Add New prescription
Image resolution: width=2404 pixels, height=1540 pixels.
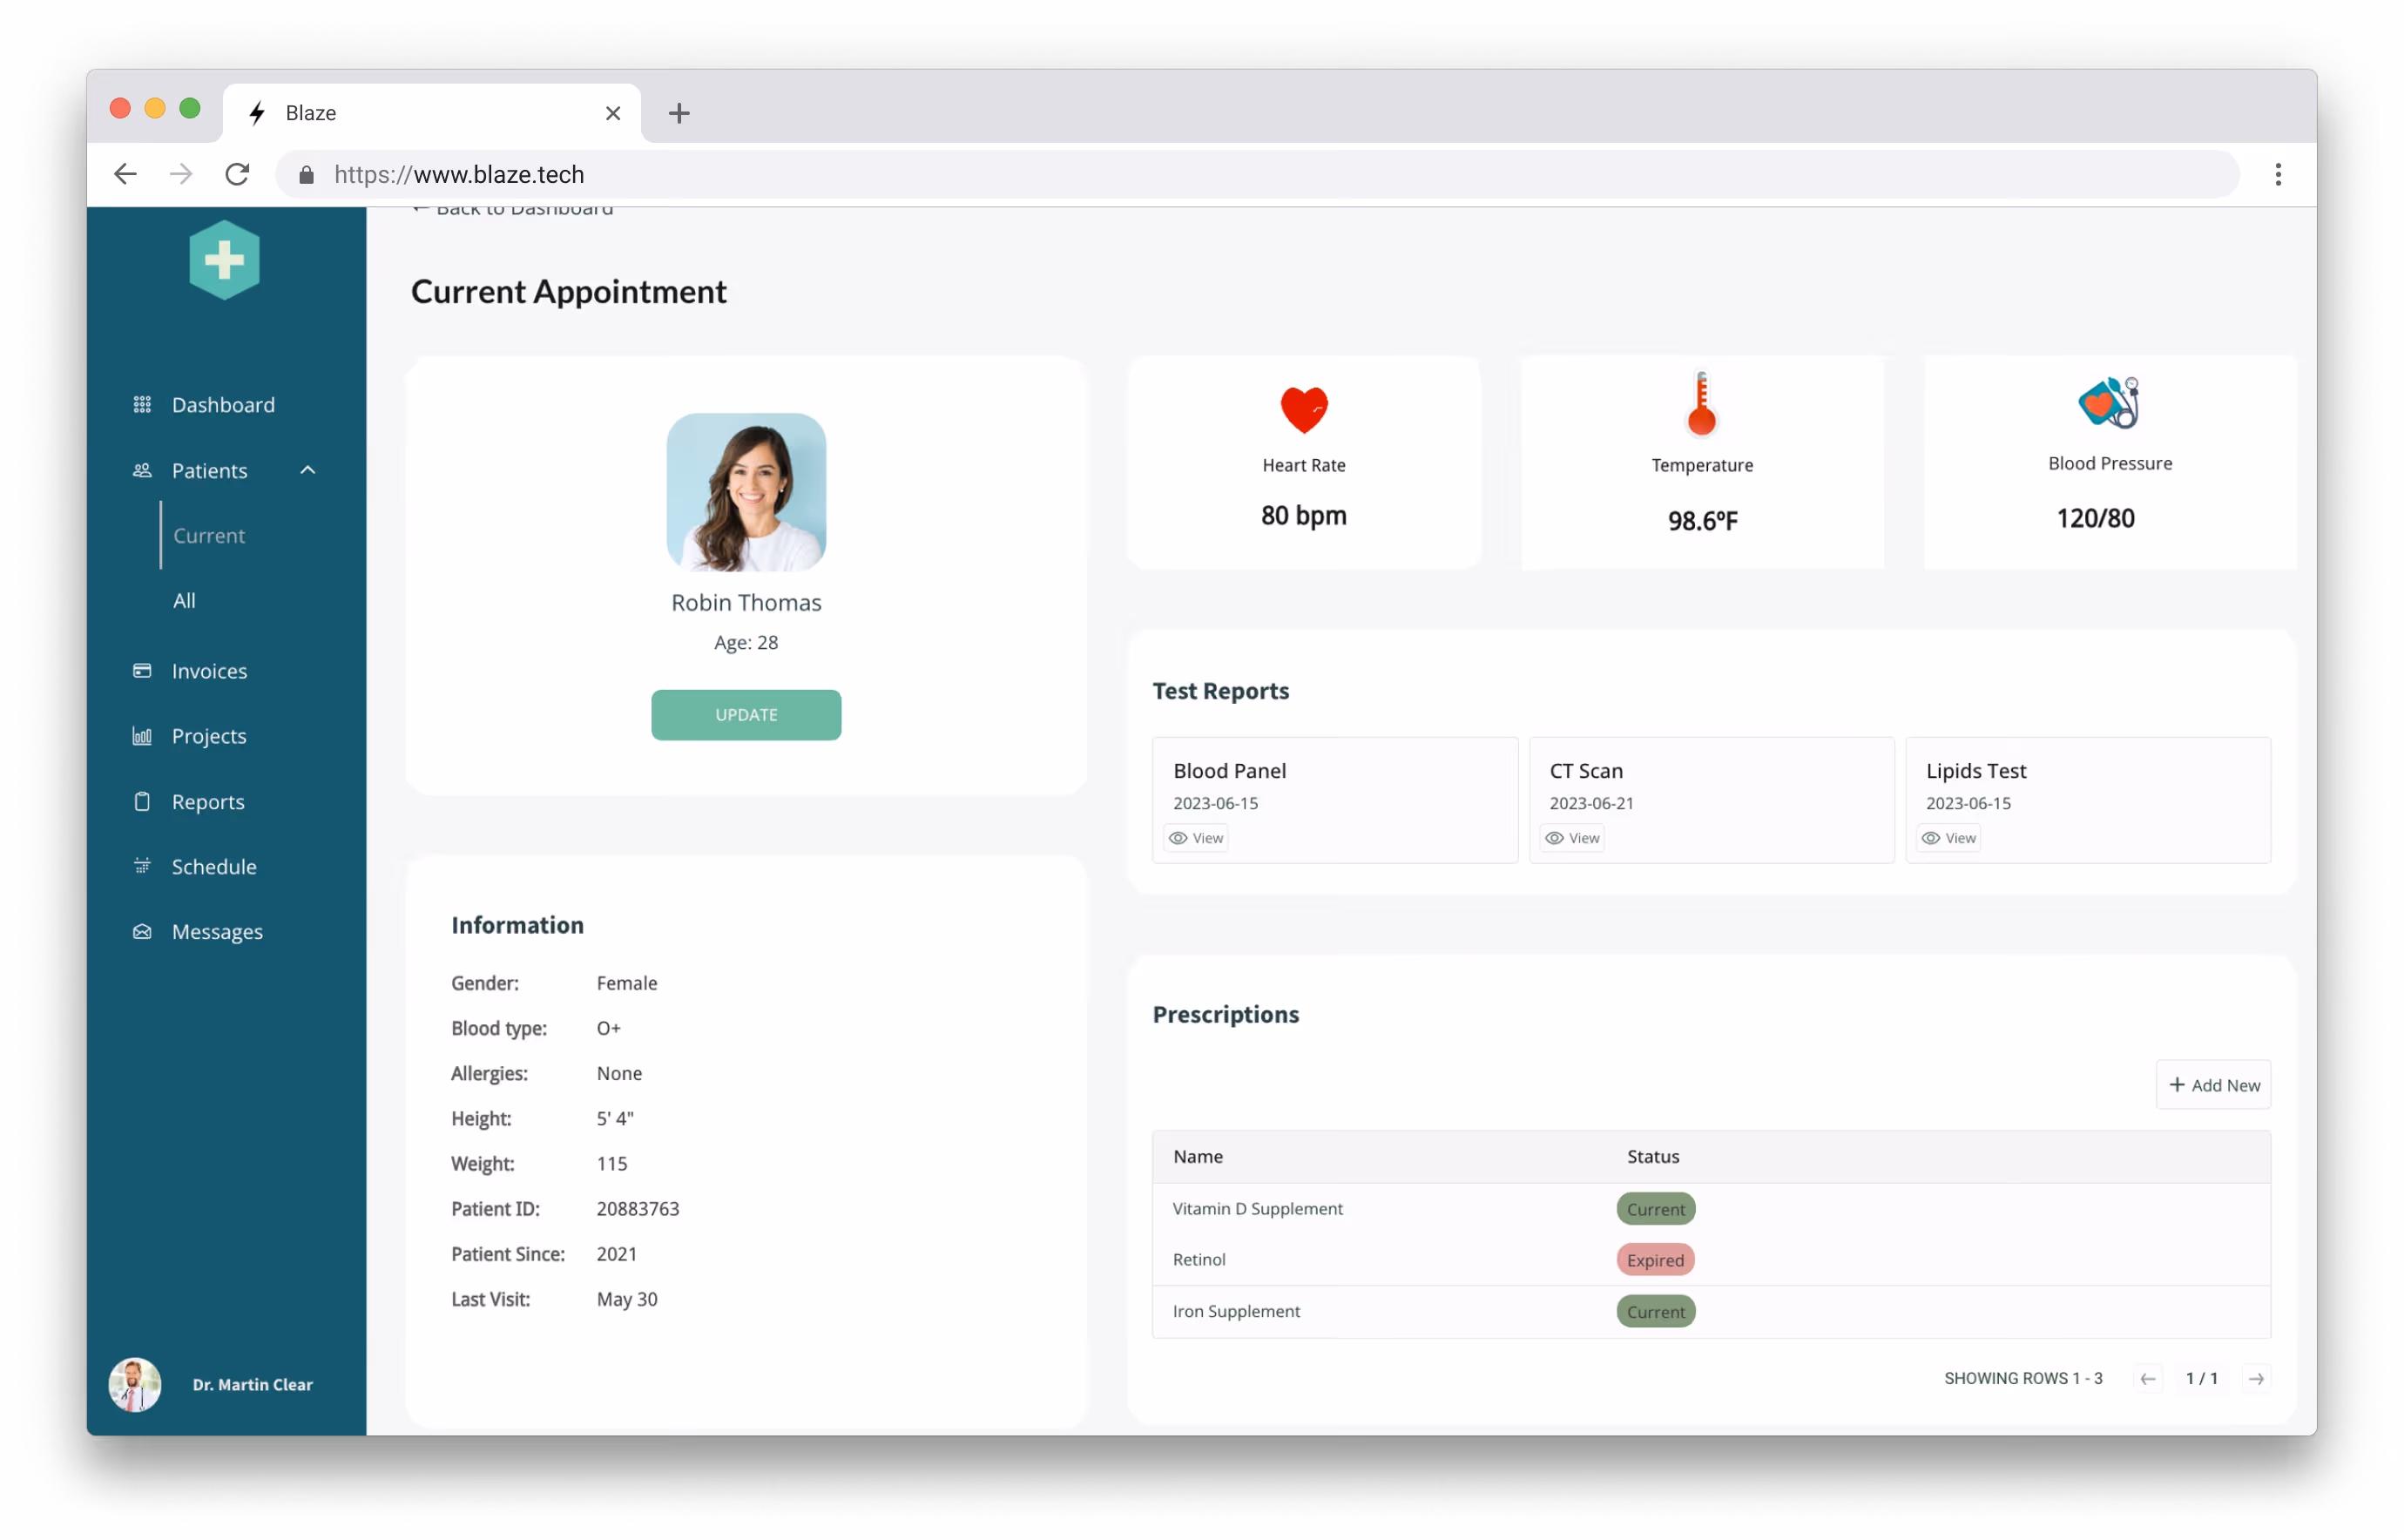tap(2213, 1085)
